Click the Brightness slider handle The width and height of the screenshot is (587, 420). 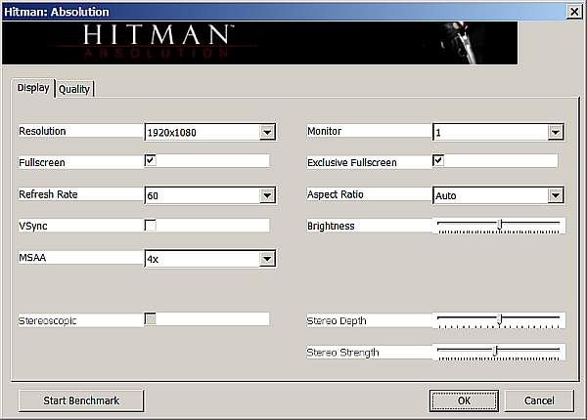(x=499, y=225)
